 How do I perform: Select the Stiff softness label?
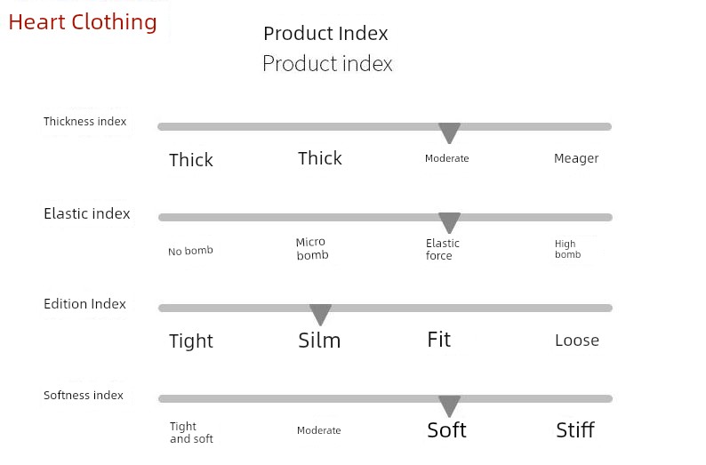tap(575, 430)
